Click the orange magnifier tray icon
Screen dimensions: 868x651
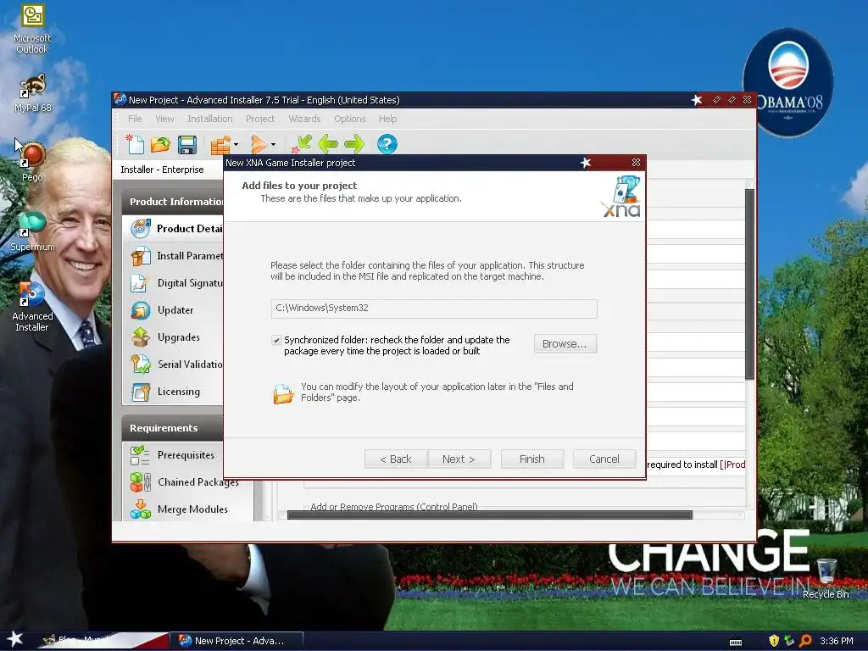(805, 641)
